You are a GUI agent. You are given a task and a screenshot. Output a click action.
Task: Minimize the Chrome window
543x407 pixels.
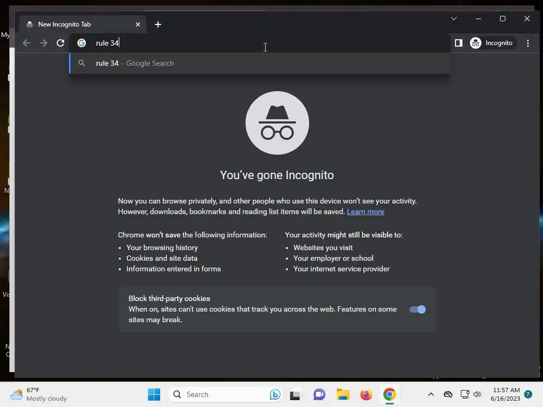tap(478, 19)
